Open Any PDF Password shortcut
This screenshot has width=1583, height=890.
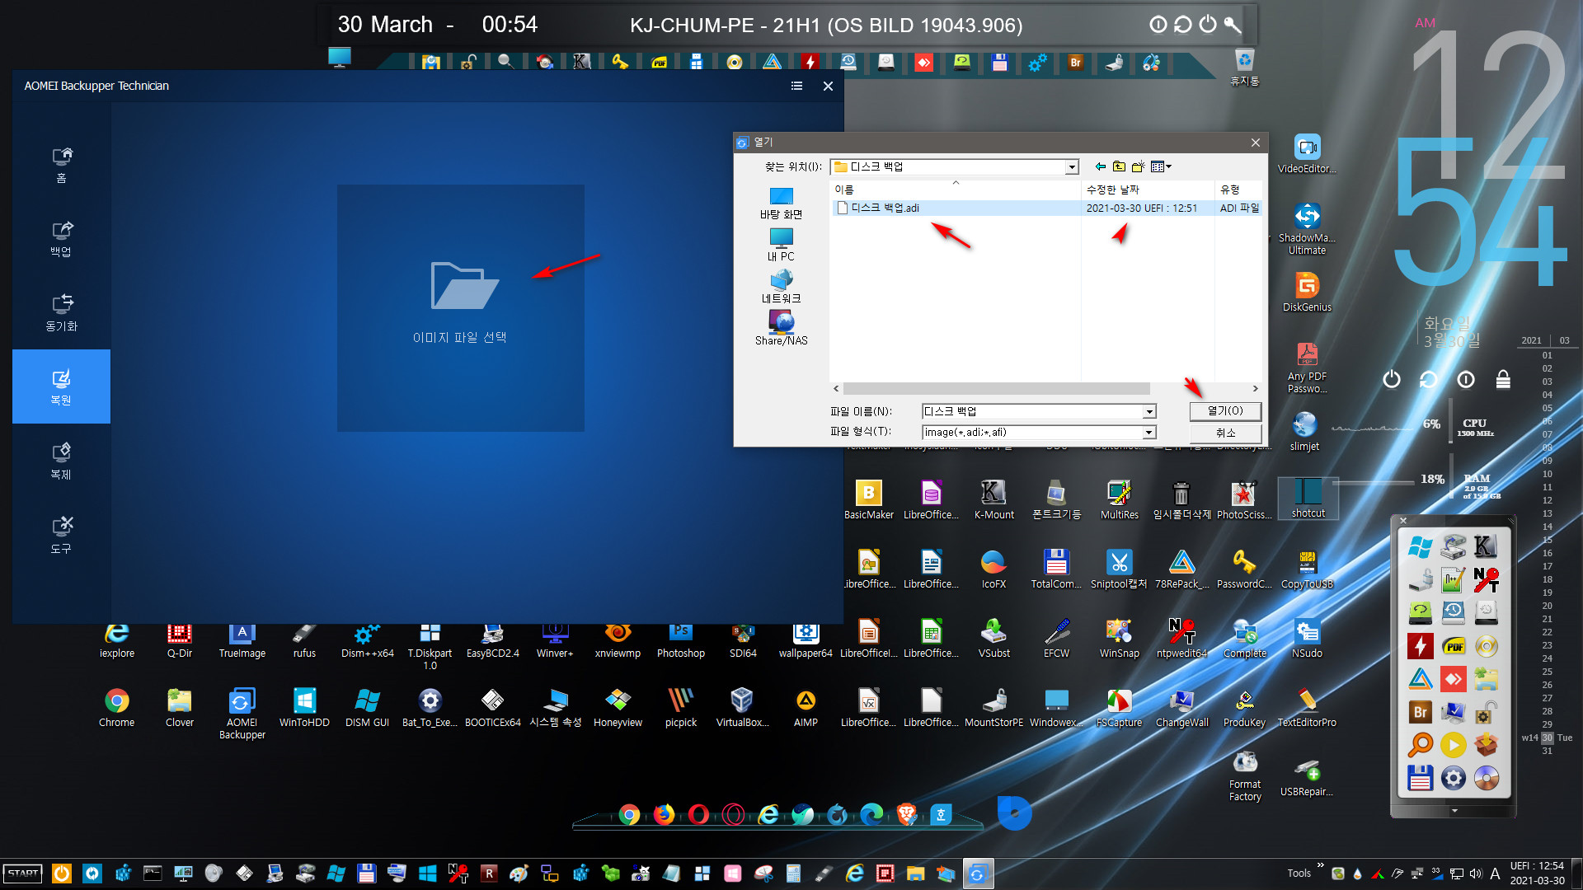point(1307,368)
